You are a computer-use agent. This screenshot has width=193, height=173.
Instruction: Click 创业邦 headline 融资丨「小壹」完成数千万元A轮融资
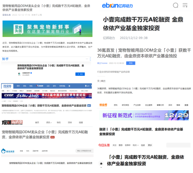pyautogui.click(x=141, y=132)
